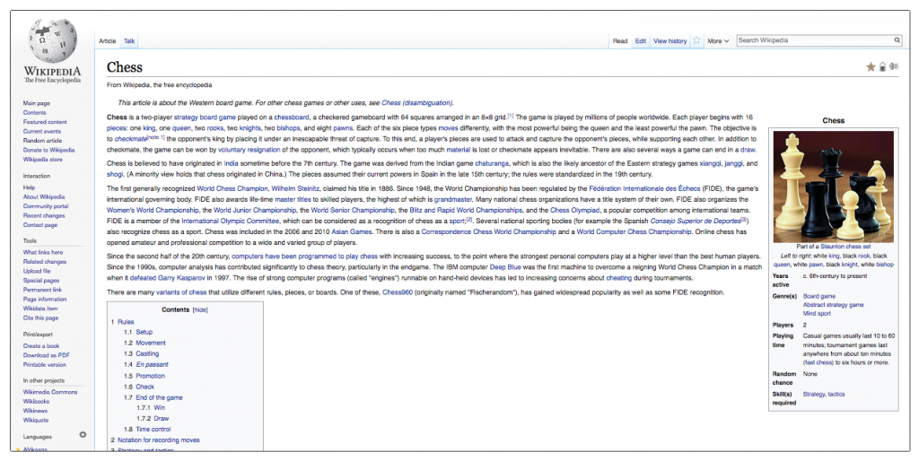Jump to Promotion section in Contents

click(151, 376)
